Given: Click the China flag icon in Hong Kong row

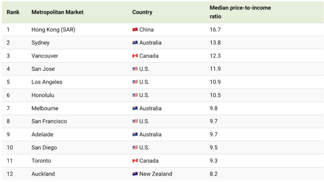Looking at the screenshot, I should (135, 30).
